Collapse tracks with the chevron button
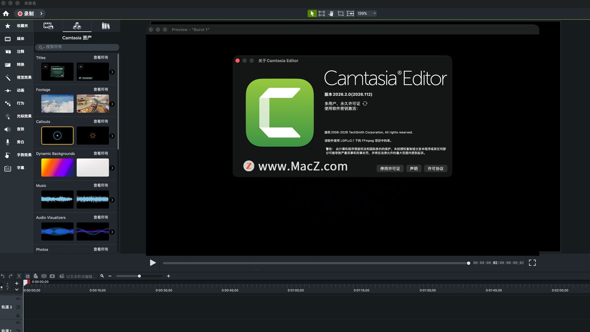590x332 pixels. 17,290
